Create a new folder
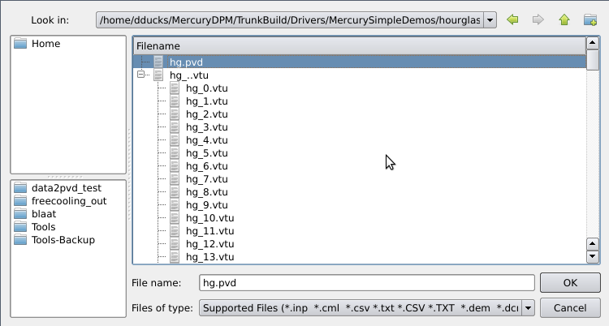The height and width of the screenshot is (326, 609). tap(590, 19)
